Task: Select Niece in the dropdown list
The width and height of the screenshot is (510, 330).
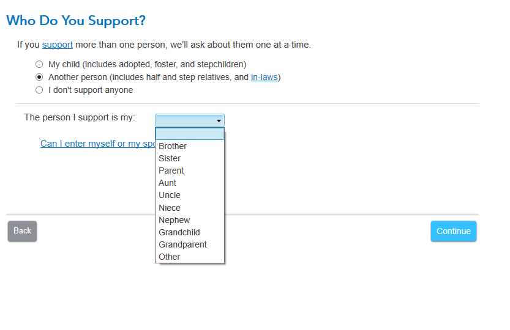Action: [170, 208]
